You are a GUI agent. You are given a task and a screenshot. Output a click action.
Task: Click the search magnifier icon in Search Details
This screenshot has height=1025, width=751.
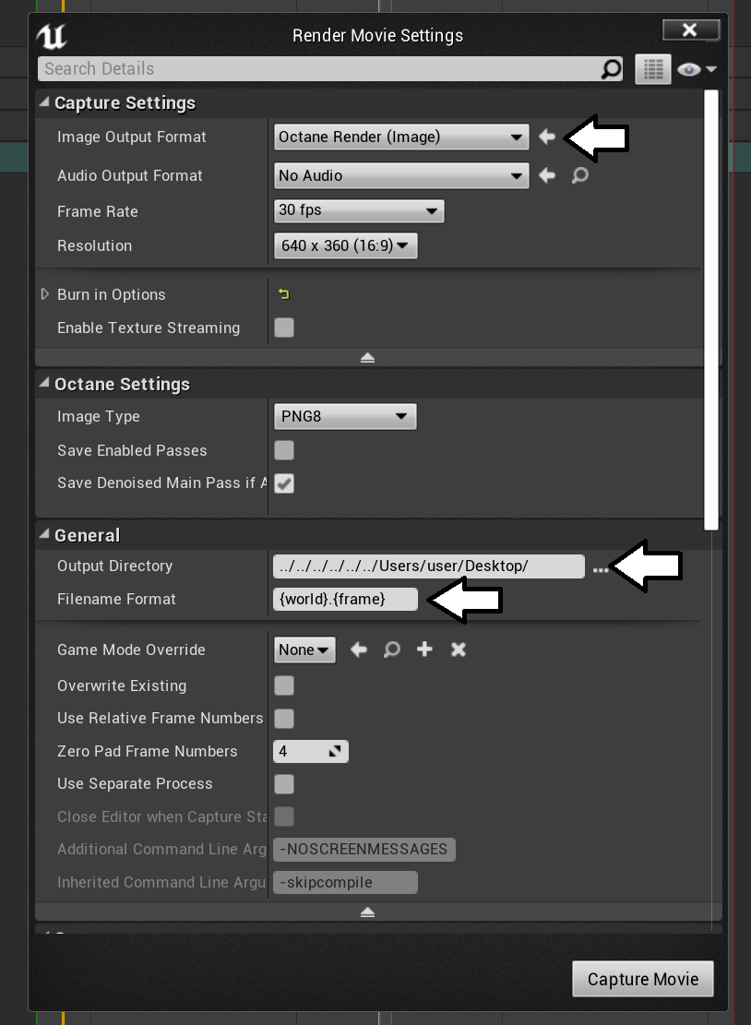pos(611,69)
